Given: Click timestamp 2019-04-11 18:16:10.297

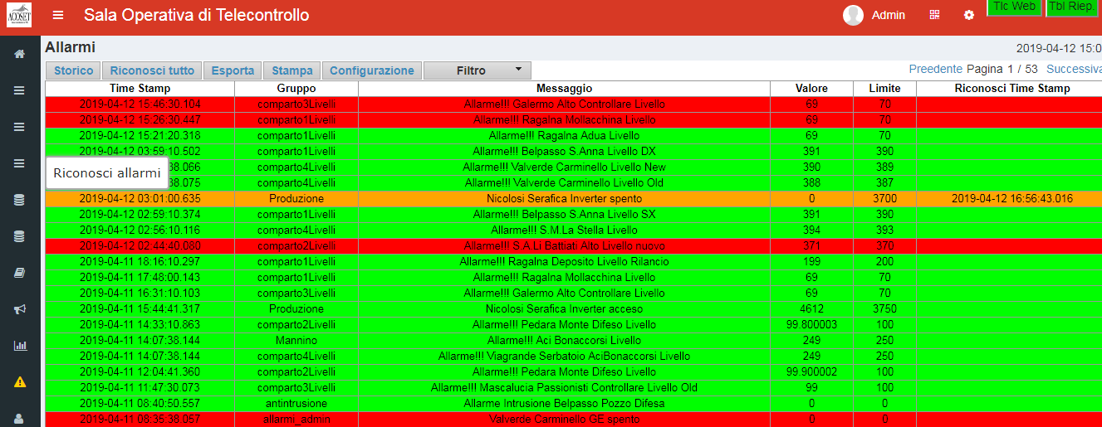Looking at the screenshot, I should pyautogui.click(x=140, y=262).
